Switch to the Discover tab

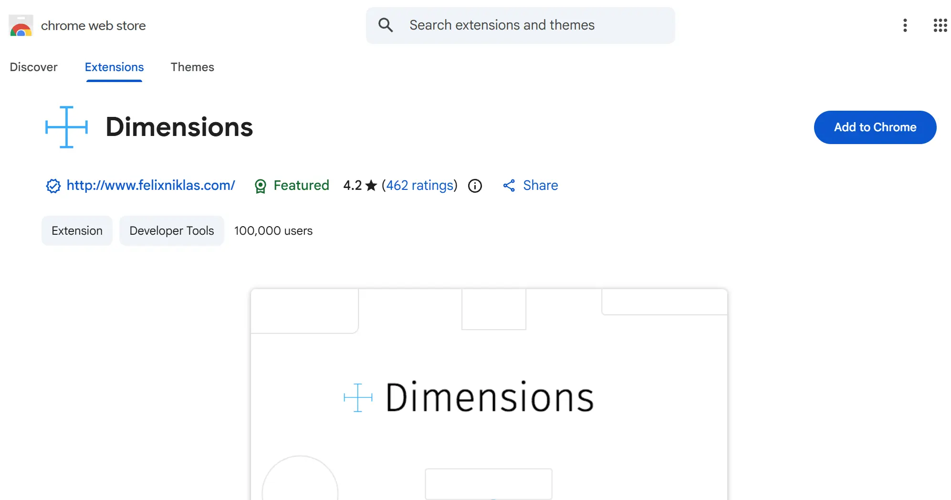tap(33, 67)
